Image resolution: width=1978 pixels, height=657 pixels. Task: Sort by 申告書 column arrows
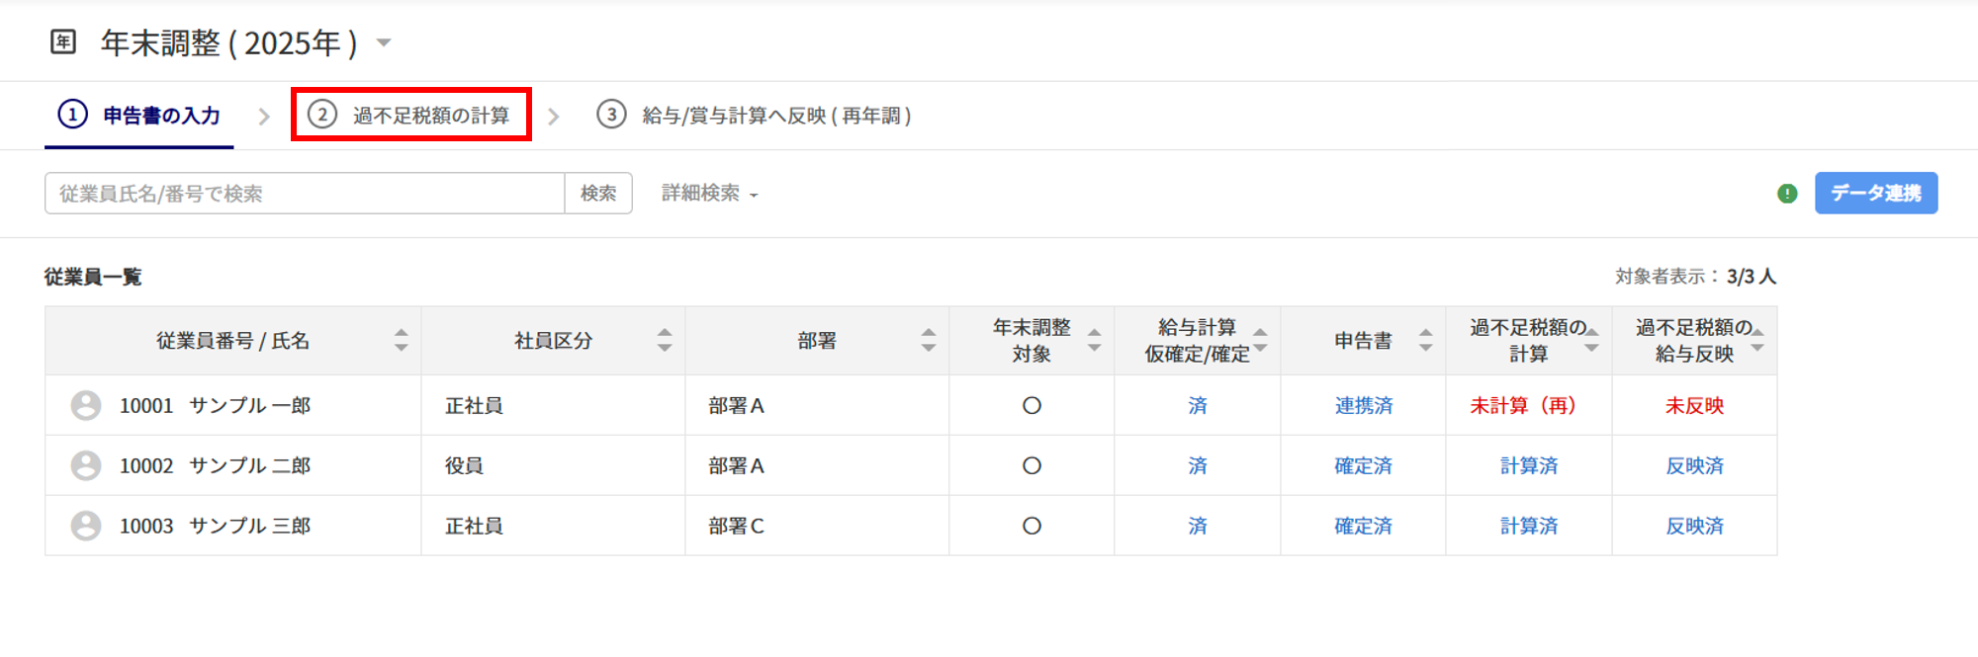(1425, 341)
